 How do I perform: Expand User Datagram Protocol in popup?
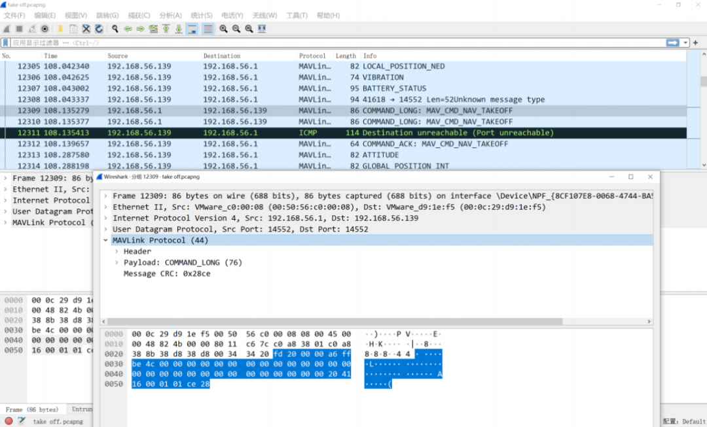coord(105,230)
